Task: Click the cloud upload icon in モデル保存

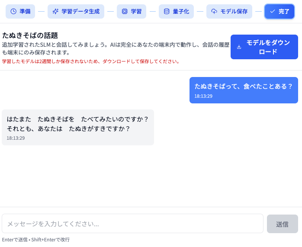Action: [214, 11]
